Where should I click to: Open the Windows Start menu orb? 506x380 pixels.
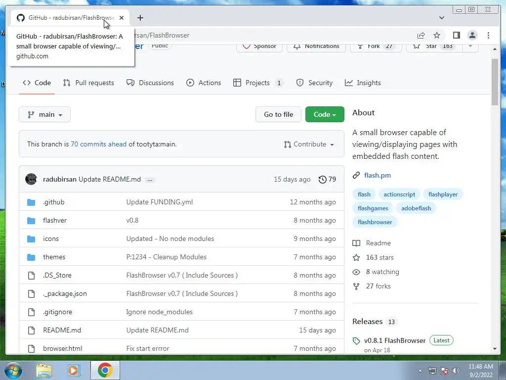13,370
